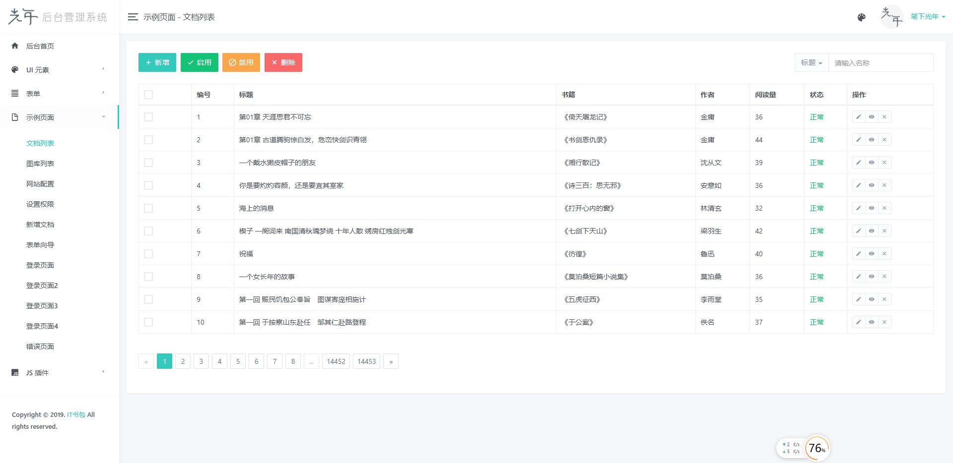
Task: Select checkbox for row 7 祝福
Action: (148, 254)
